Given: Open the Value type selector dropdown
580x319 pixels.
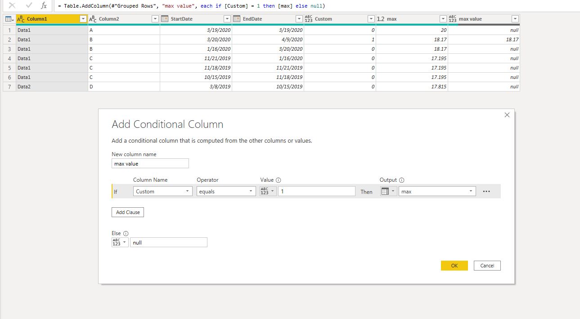Looking at the screenshot, I should tap(268, 191).
